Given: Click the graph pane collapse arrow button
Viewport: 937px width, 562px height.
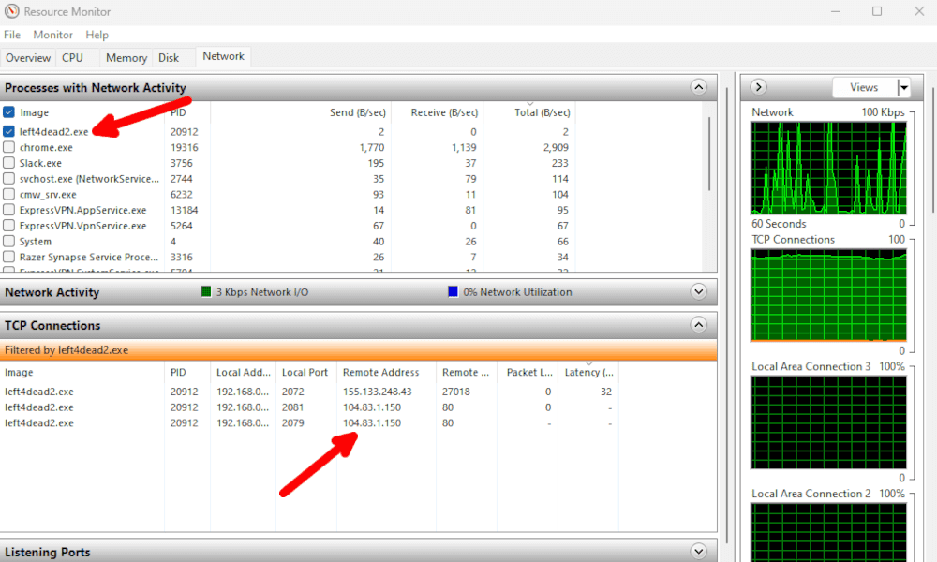Looking at the screenshot, I should coord(758,87).
